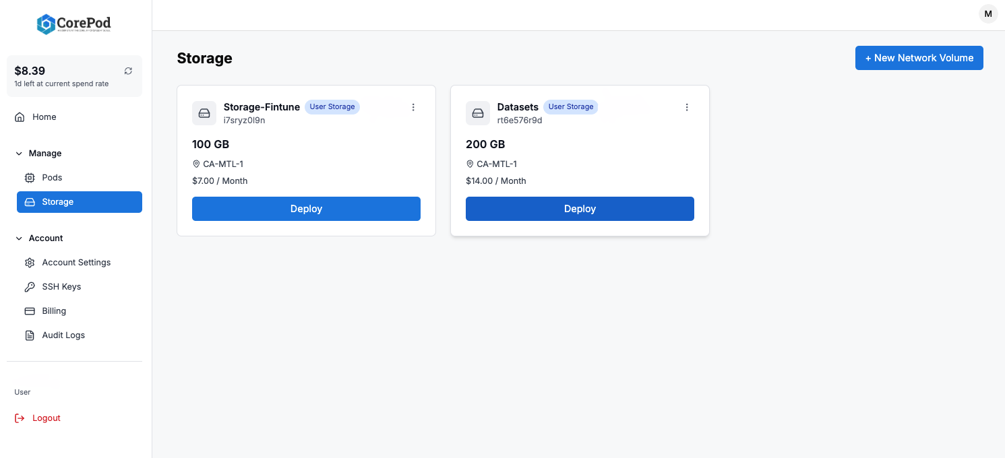Open the kebab menu on Datasets volume
The image size is (1005, 458).
[687, 106]
